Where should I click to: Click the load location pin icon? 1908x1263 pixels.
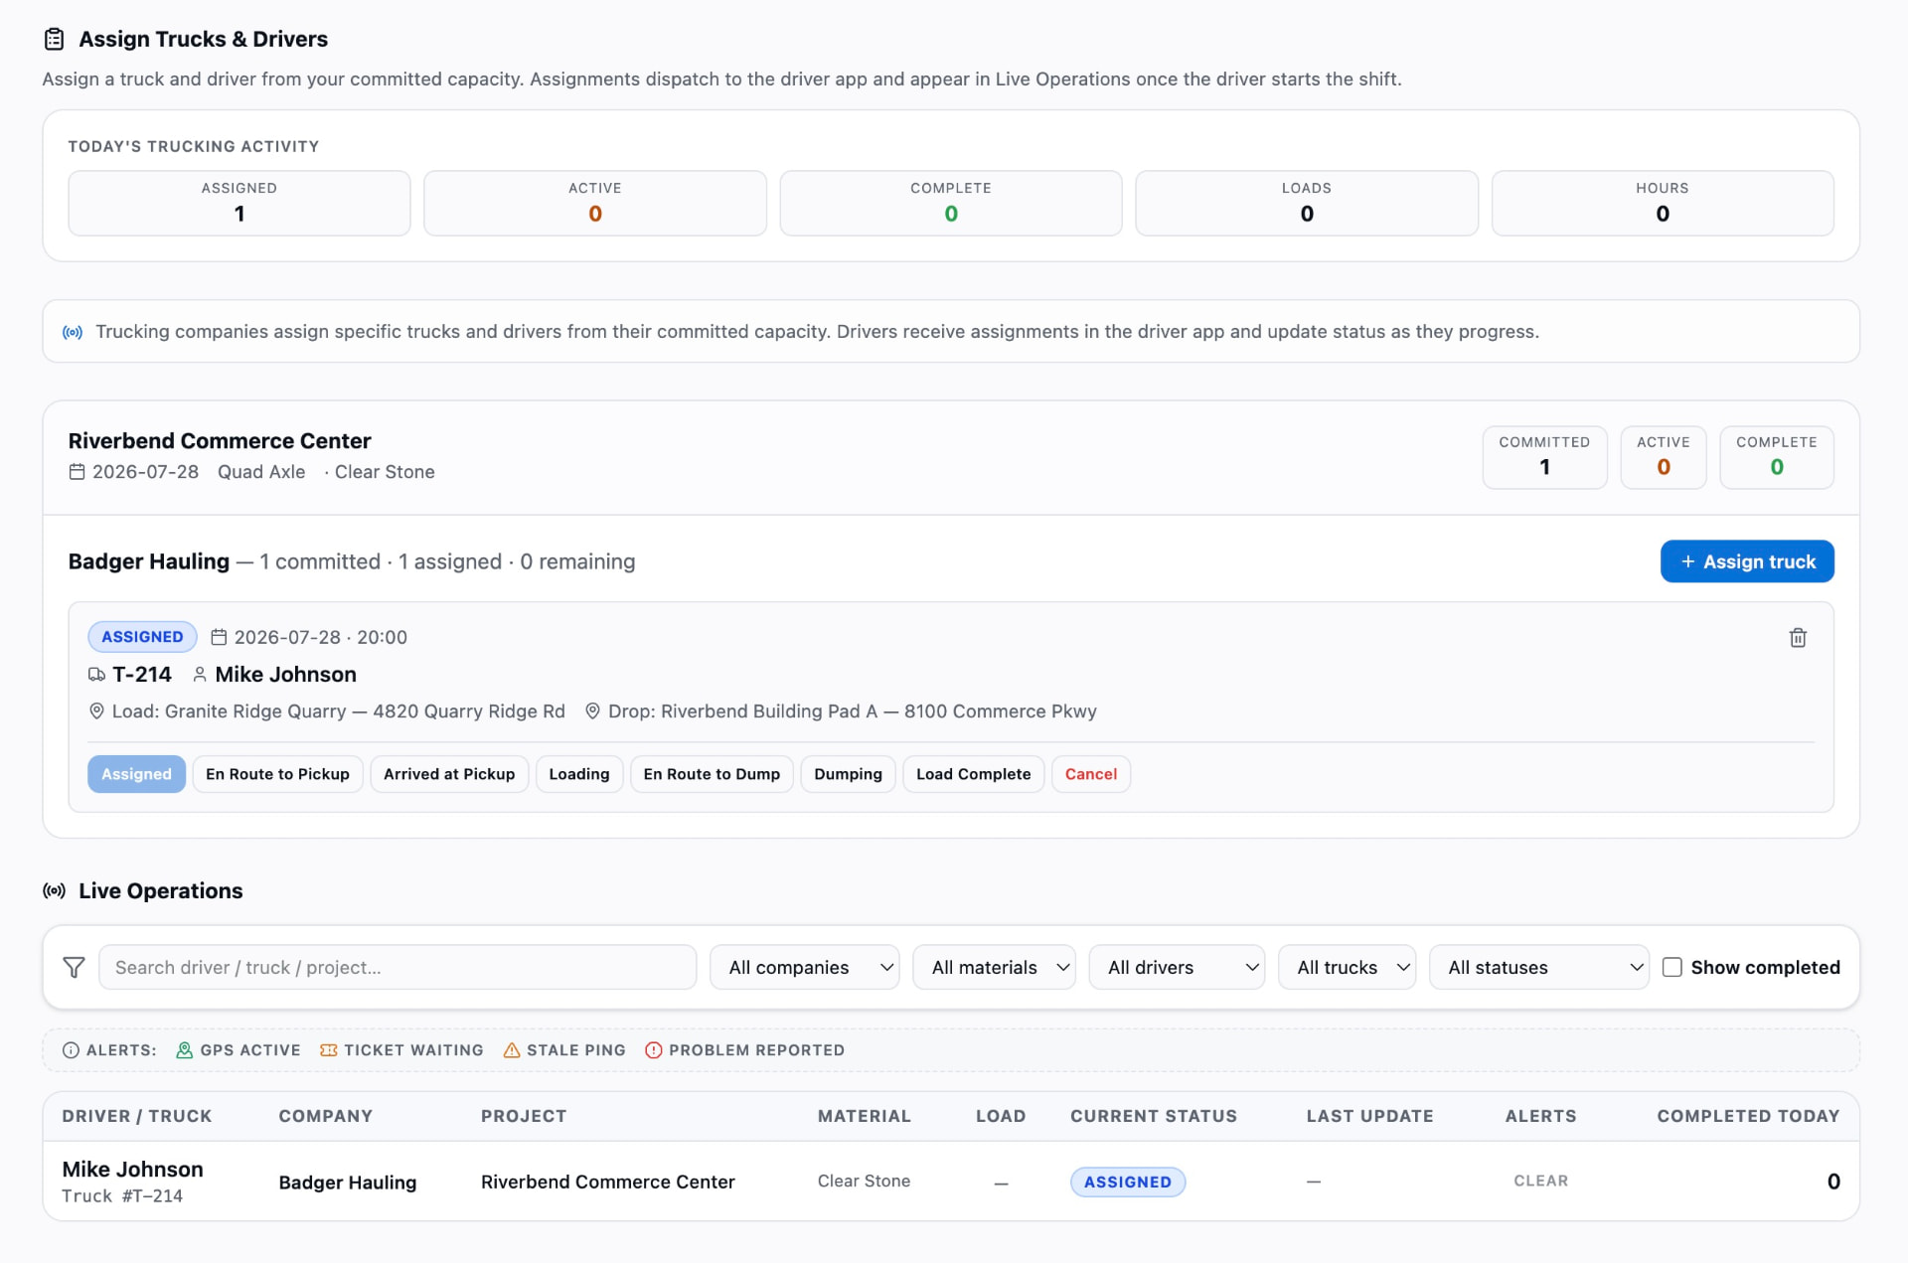[96, 711]
